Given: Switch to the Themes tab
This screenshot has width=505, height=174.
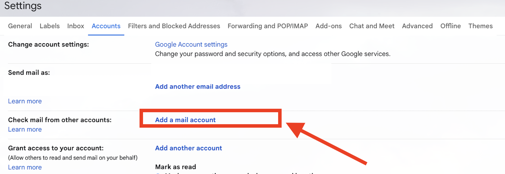Looking at the screenshot, I should coord(480,26).
